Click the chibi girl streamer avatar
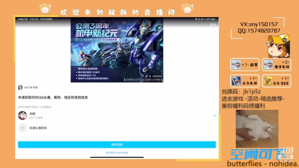Screen dimensions: 299x168 pos(278,46)
